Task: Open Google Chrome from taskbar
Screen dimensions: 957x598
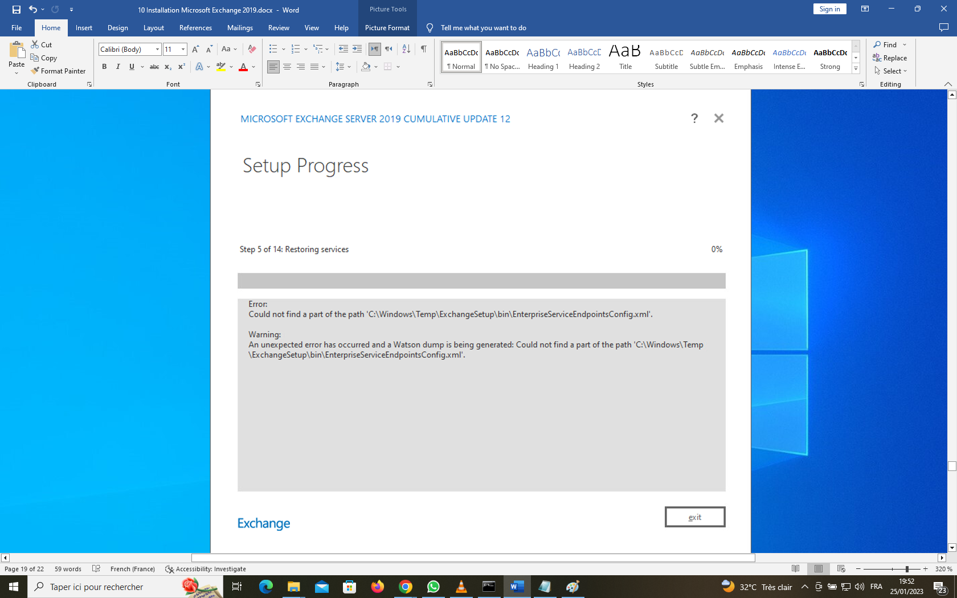Action: pyautogui.click(x=405, y=587)
